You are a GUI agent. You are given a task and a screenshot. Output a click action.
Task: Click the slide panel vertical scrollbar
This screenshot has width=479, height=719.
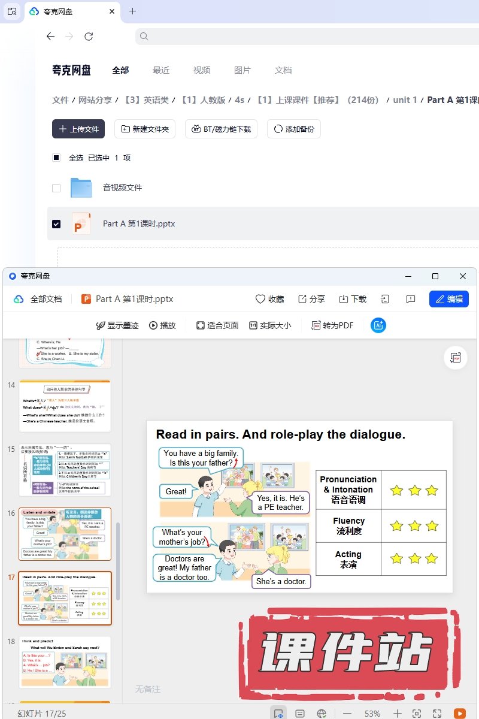118,560
